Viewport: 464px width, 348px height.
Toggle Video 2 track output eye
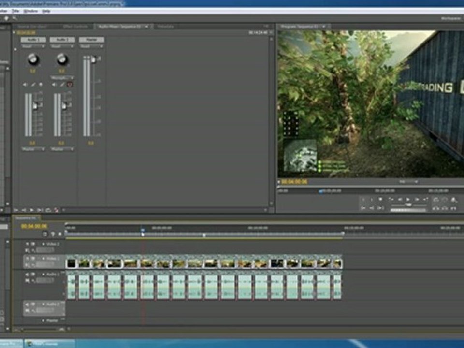(x=27, y=244)
